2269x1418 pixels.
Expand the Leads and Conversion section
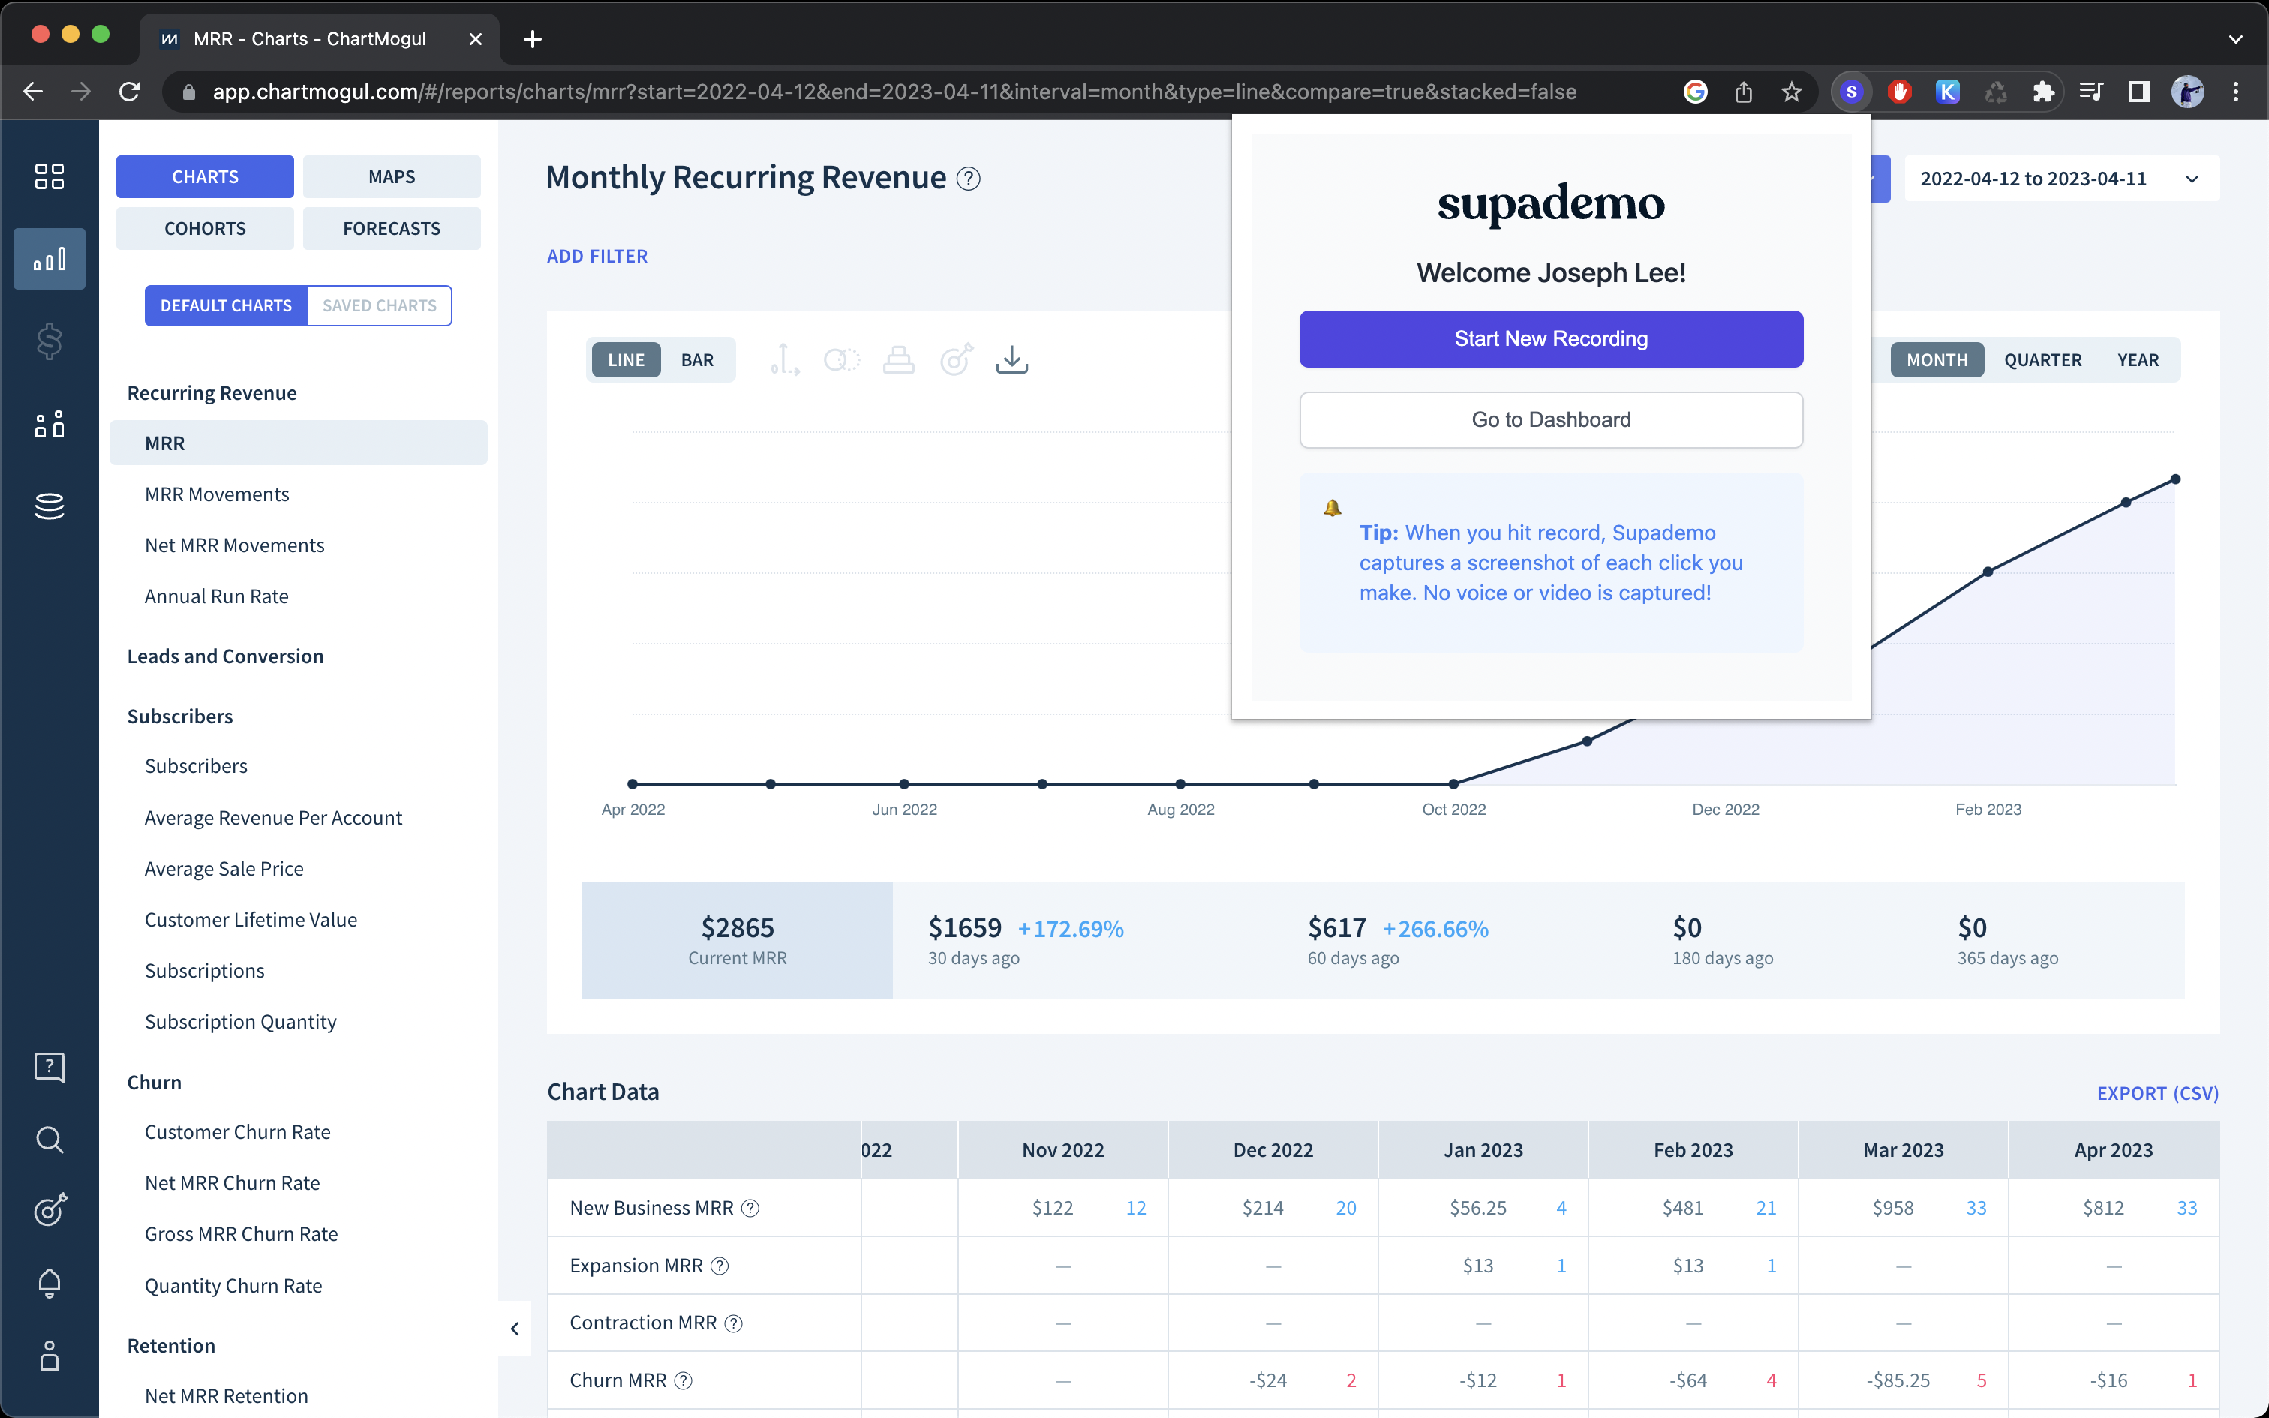click(x=225, y=656)
